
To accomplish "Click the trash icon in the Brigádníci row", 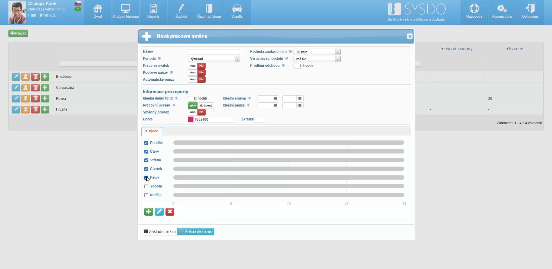I will click(x=35, y=77).
